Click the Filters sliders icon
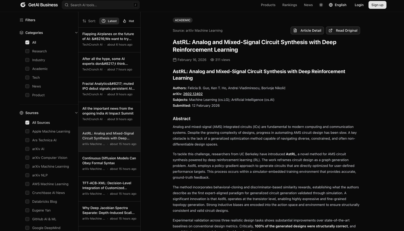404x231 pixels. 21,20
